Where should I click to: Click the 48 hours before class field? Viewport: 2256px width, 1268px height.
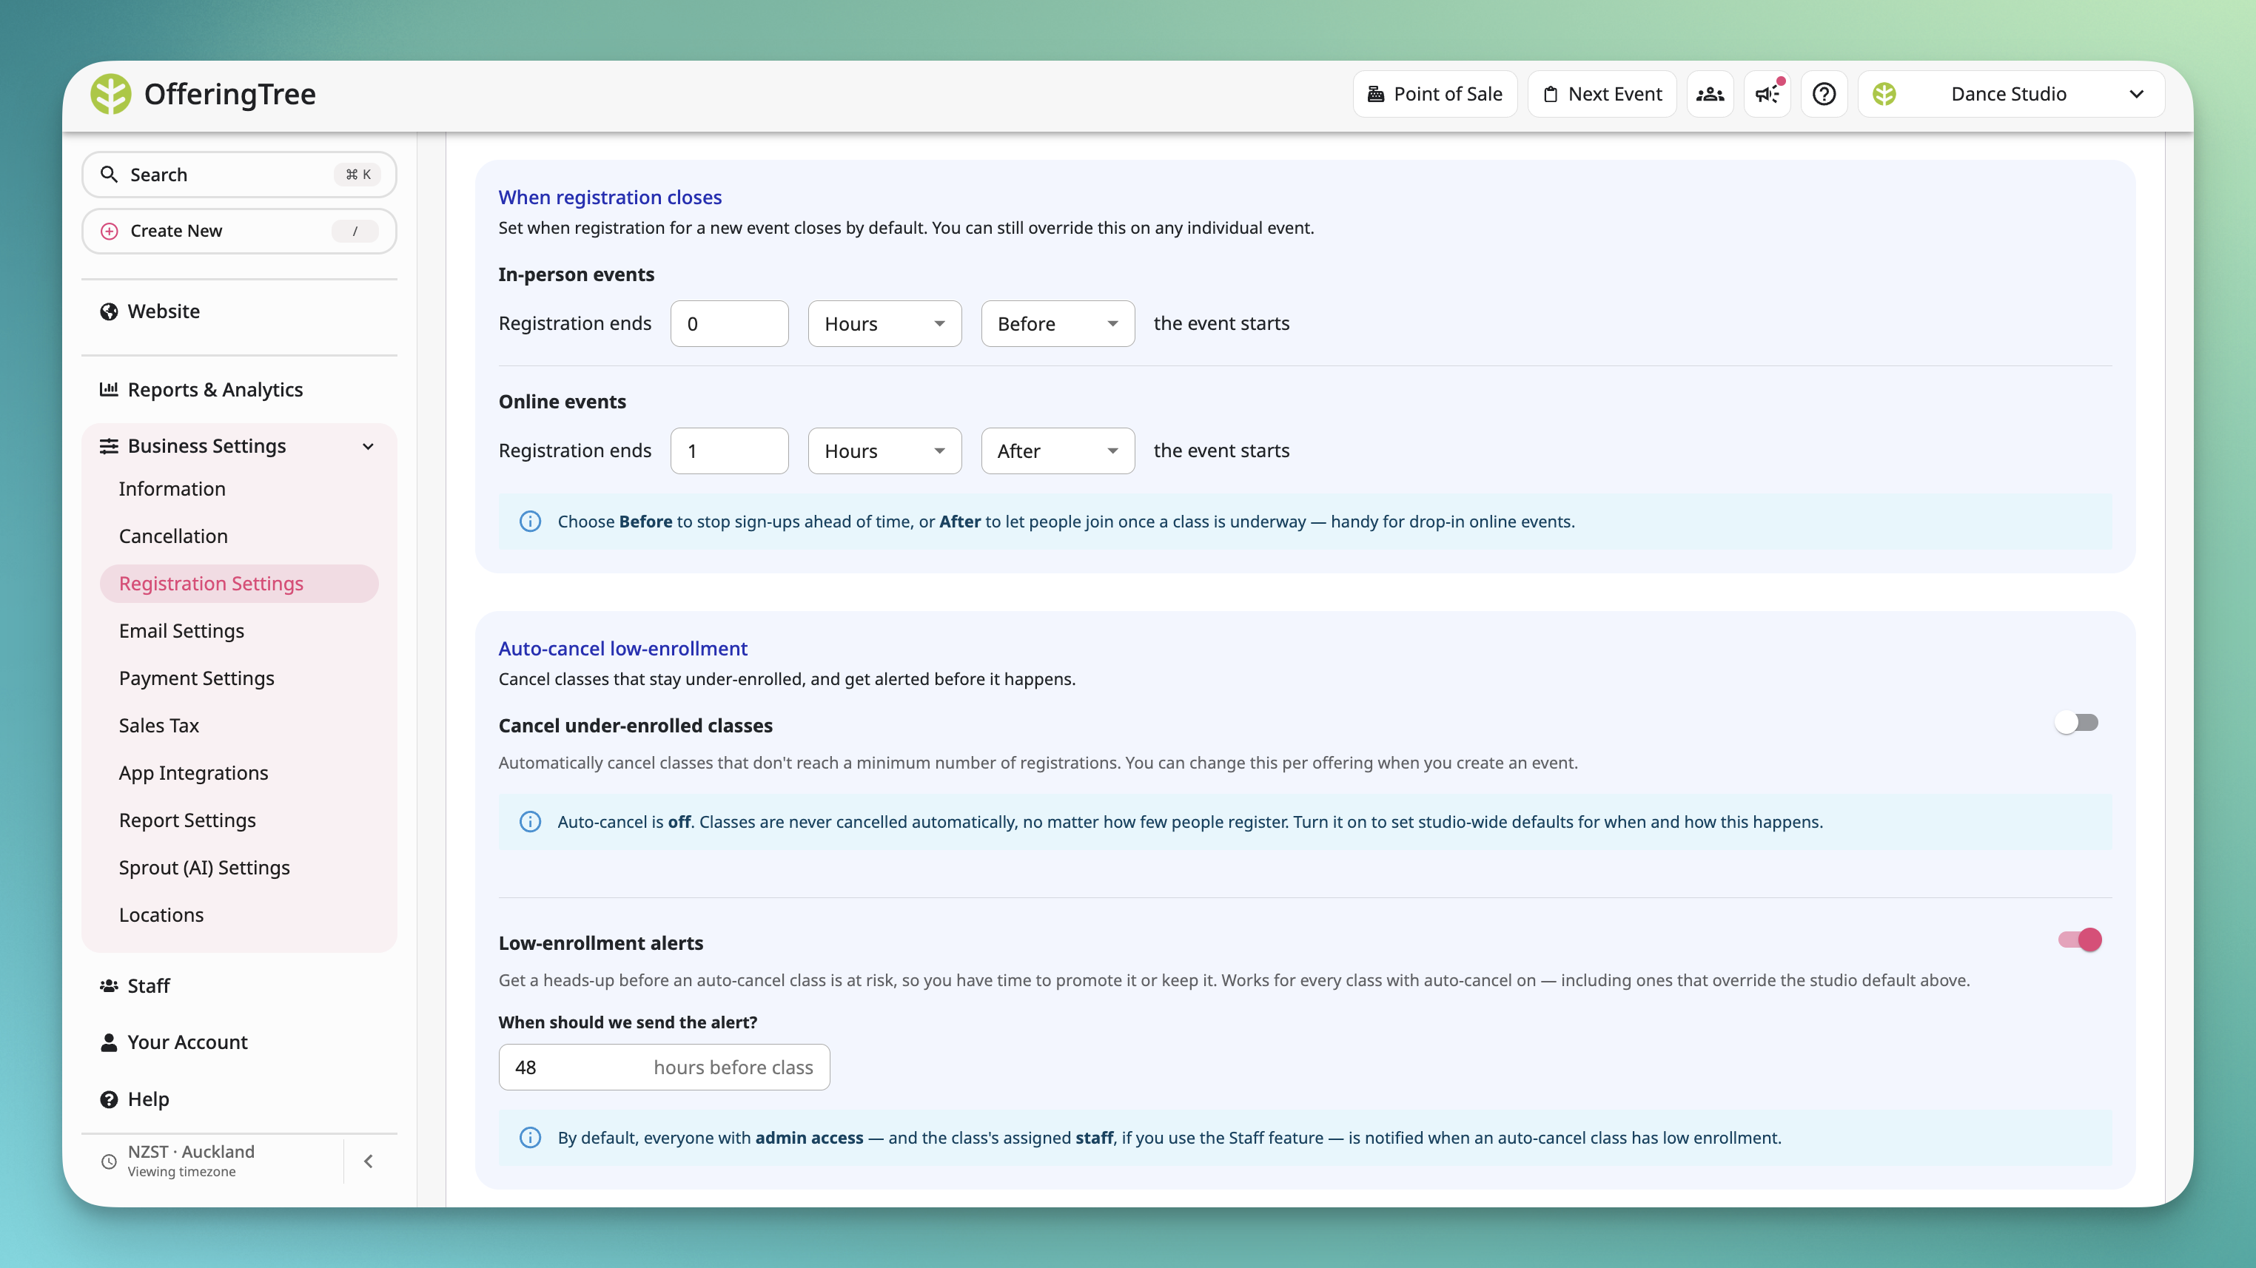664,1068
